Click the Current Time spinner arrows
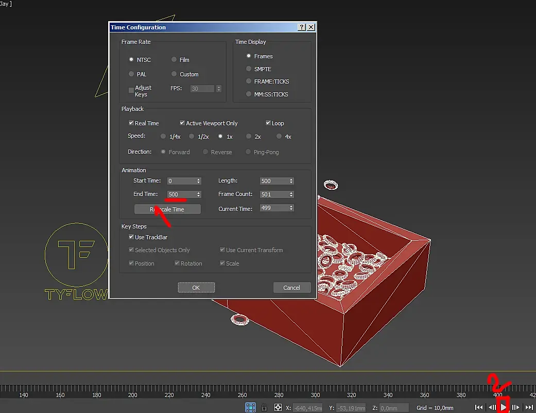The image size is (536, 413). pyautogui.click(x=291, y=208)
